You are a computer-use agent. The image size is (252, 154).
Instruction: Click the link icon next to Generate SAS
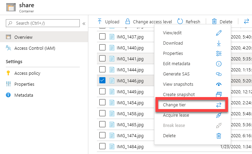click(x=219, y=74)
